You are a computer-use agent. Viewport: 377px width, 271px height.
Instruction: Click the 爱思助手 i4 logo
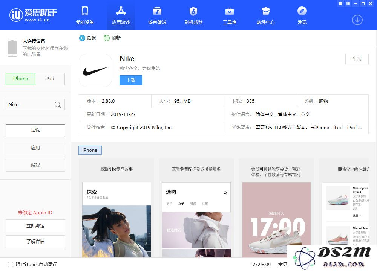(33, 15)
